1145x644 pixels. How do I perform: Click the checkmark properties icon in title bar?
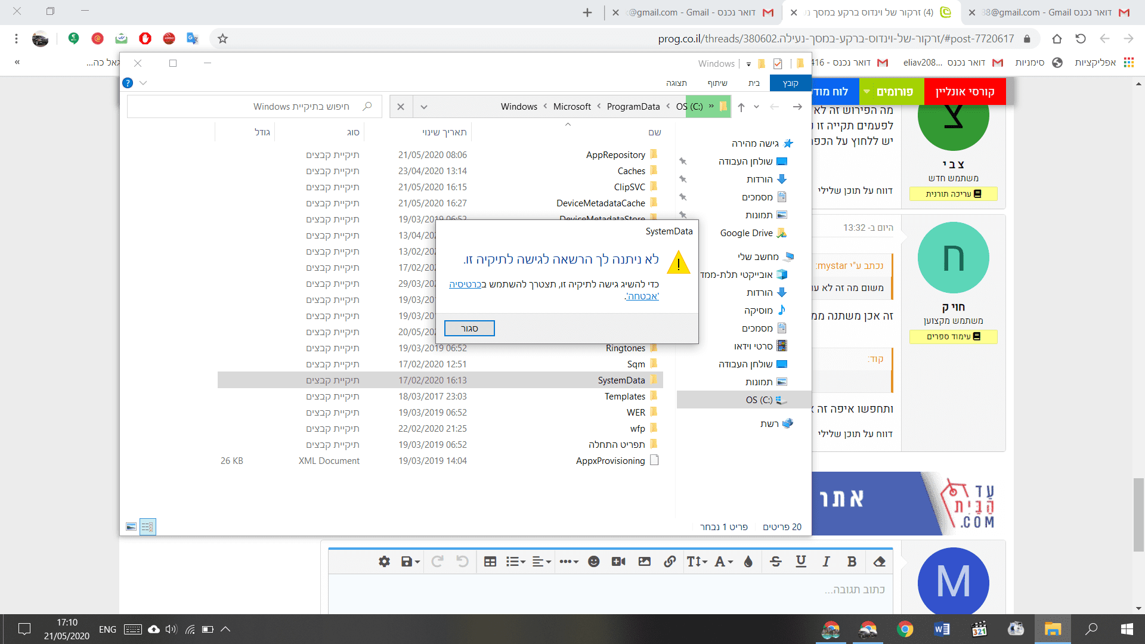click(778, 64)
